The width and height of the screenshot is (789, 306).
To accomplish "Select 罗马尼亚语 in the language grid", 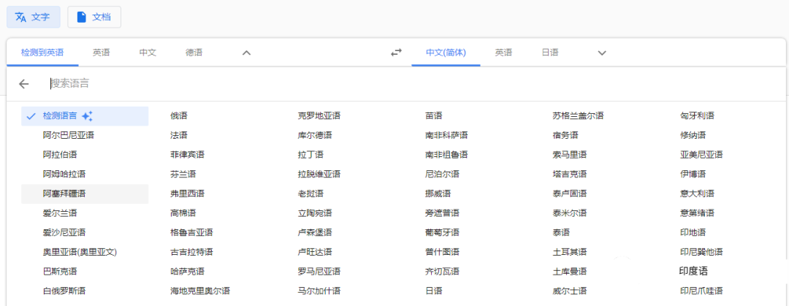I will [319, 272].
